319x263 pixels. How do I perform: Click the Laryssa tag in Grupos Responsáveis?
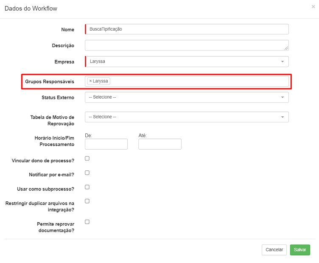click(x=100, y=81)
